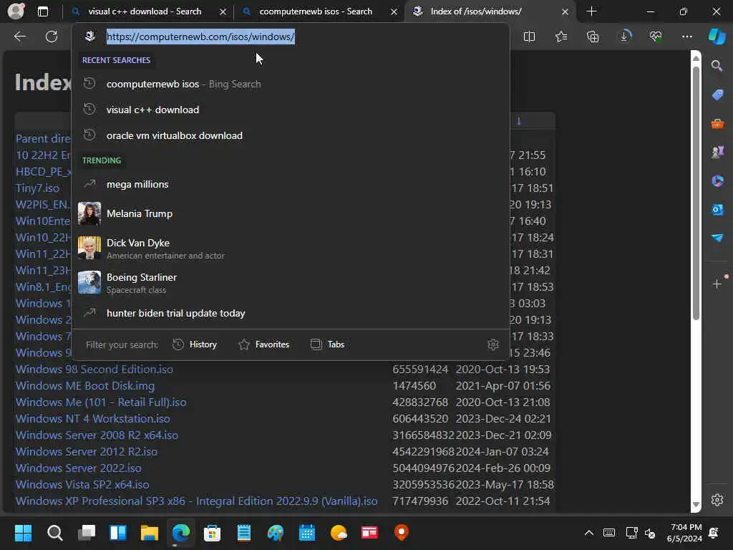
Task: Open Windows 98 Second Edition.iso link
Action: (94, 370)
